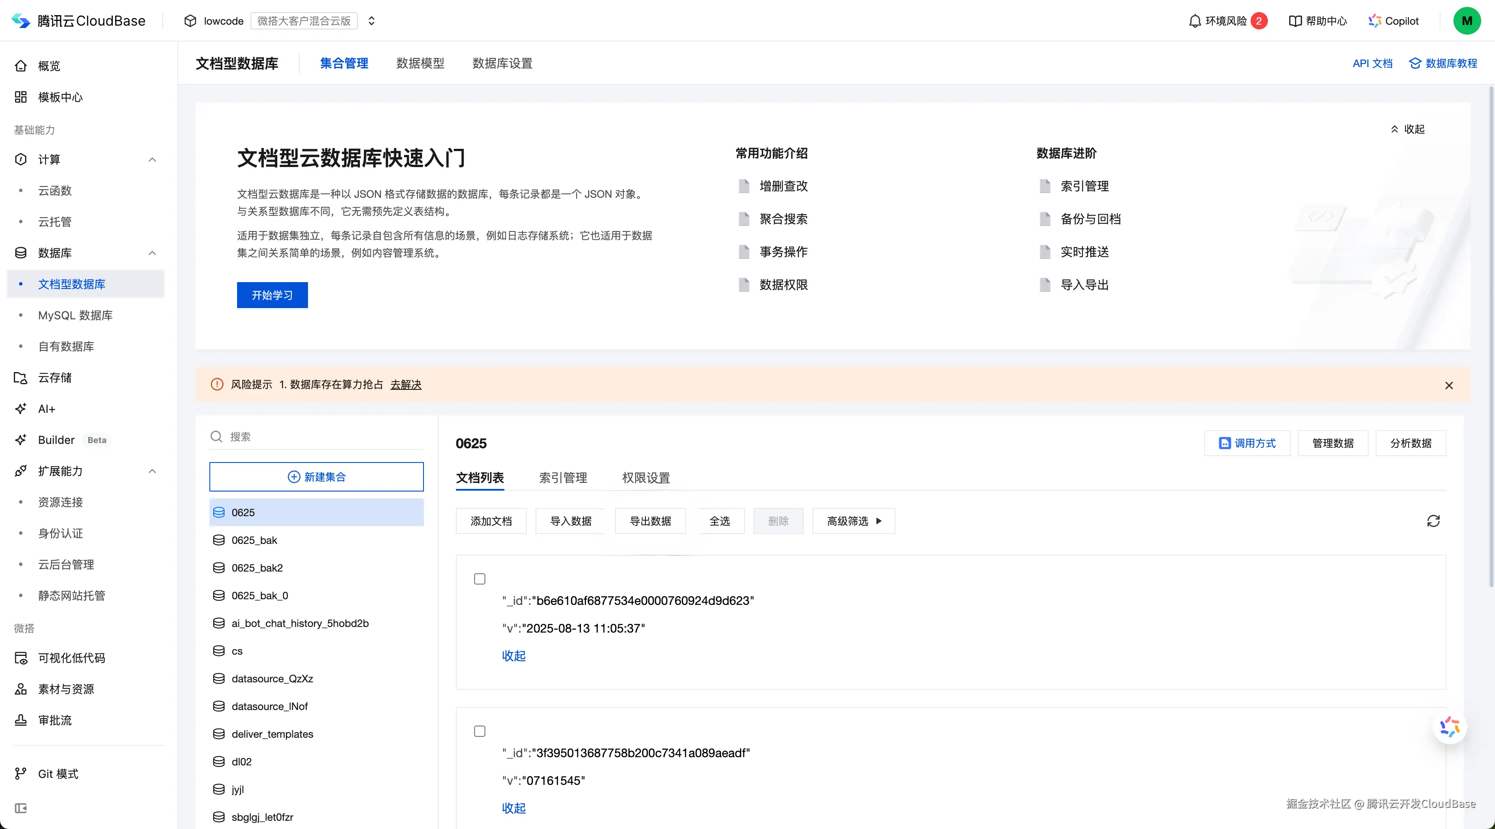Select AI+ from the left sidebar
1495x829 pixels.
(46, 408)
